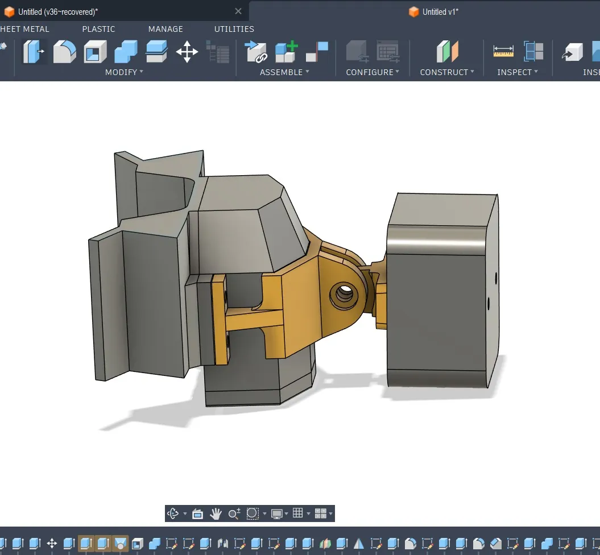Click the New Component icon
This screenshot has height=555, width=600.
point(286,52)
